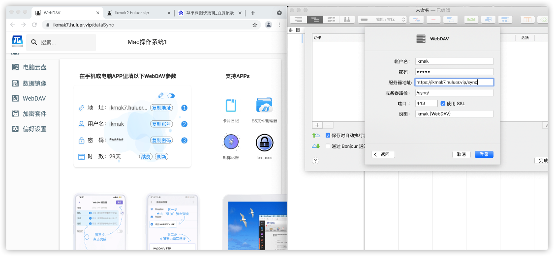
Task: Switch to the 百度搜索 browser tab
Action: tap(211, 13)
